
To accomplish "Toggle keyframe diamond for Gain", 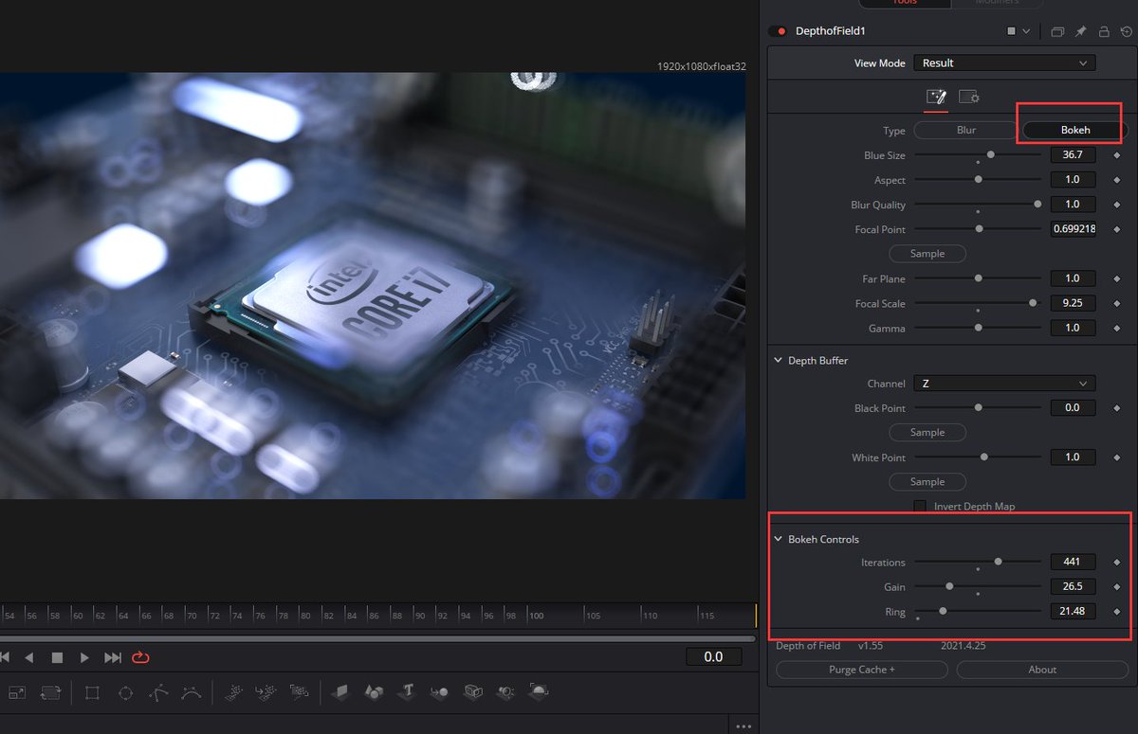I will coord(1117,587).
